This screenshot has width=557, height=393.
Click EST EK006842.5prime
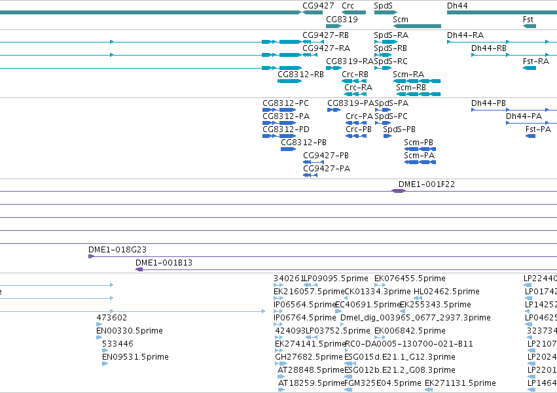(410, 332)
